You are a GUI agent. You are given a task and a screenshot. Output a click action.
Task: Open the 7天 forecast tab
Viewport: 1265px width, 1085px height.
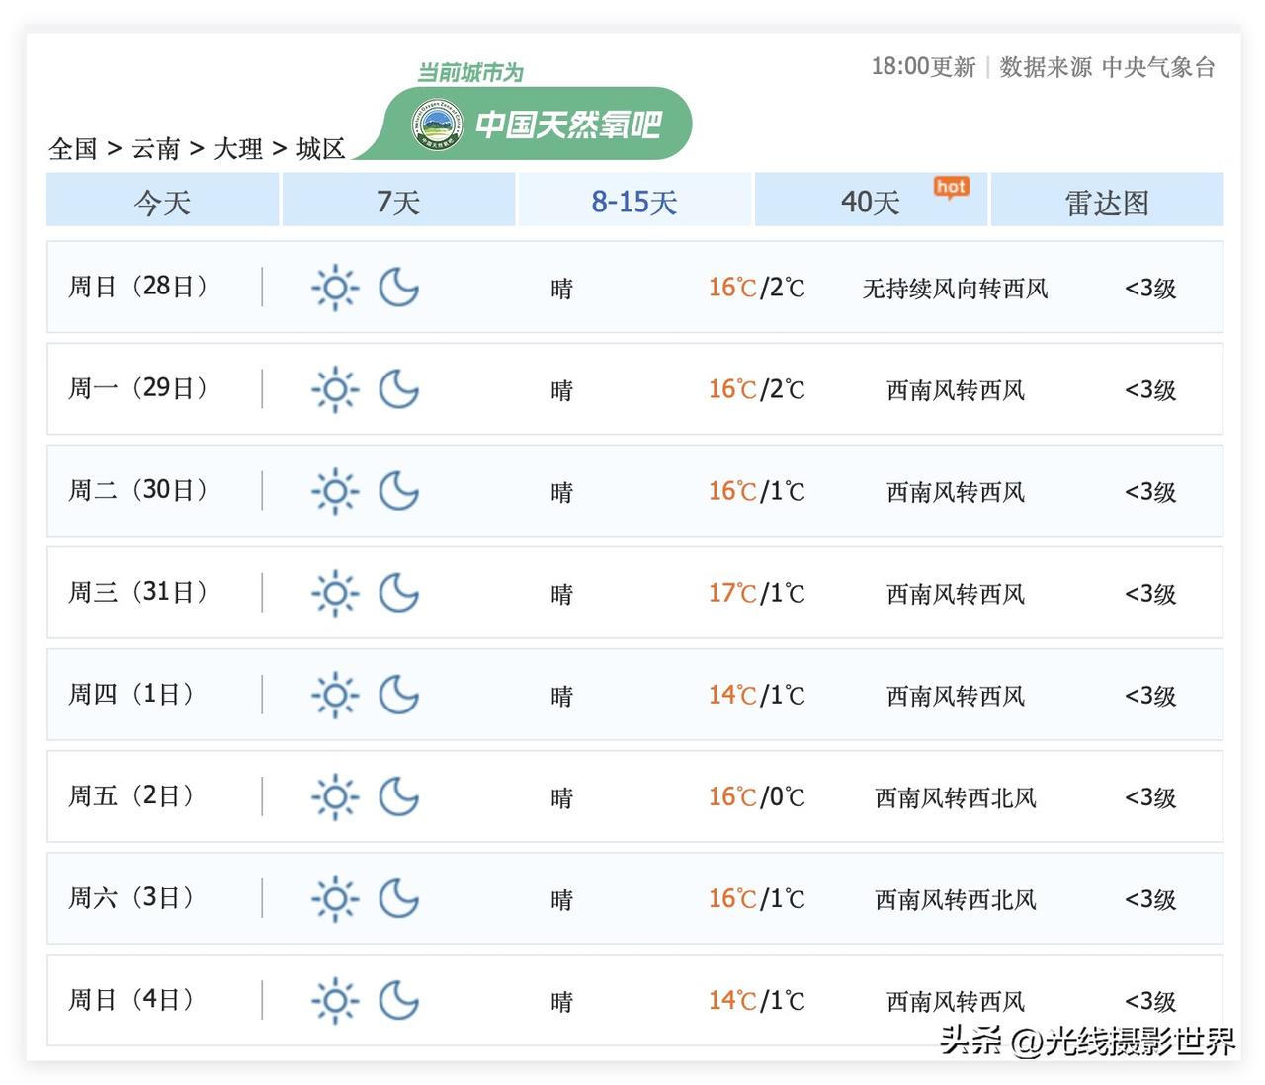[398, 202]
